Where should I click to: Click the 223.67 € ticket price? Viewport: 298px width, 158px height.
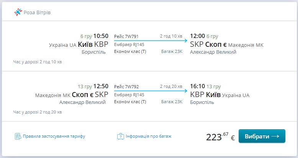(x=220, y=137)
